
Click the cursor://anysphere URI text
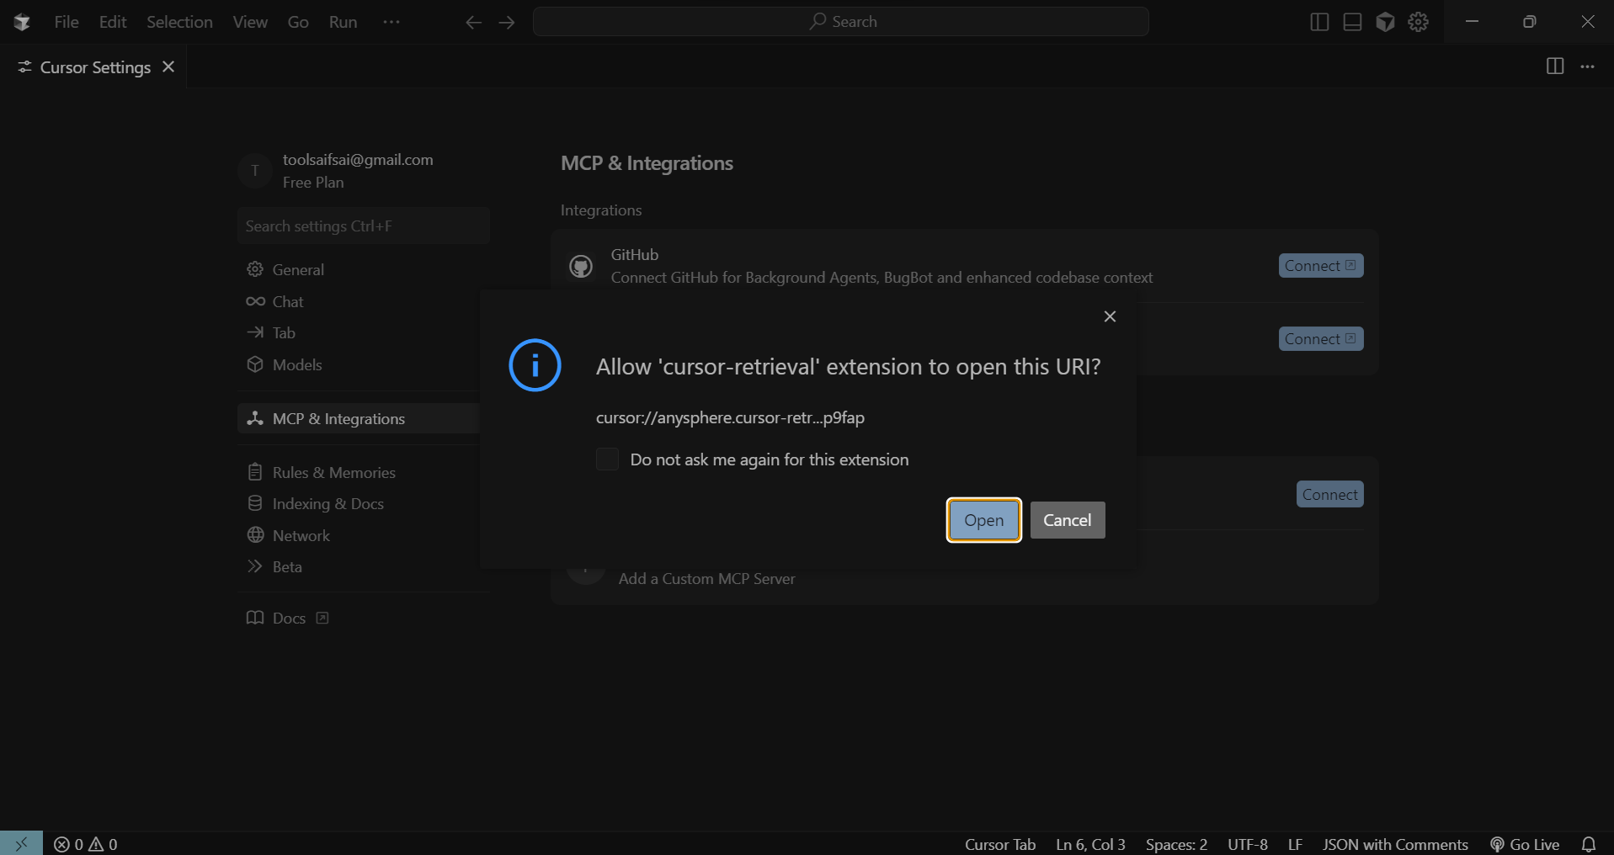coord(730,417)
